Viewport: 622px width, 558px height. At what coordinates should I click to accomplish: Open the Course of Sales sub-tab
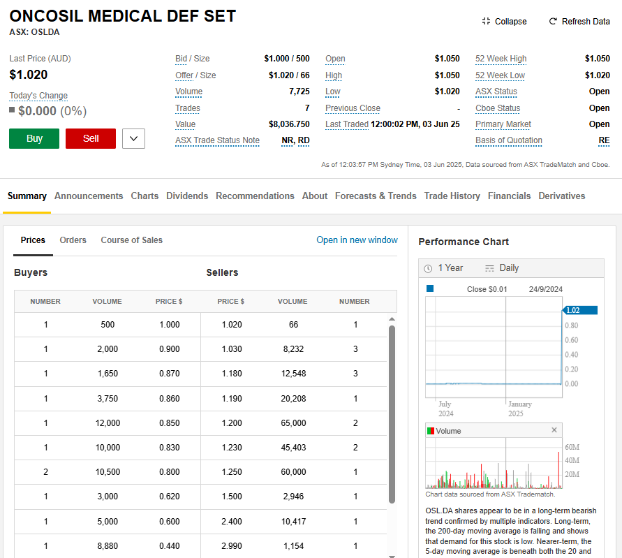(x=132, y=240)
